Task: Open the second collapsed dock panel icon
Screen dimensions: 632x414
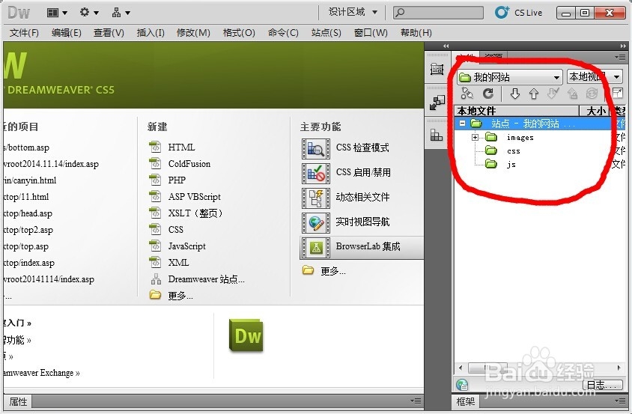Action: (x=437, y=103)
